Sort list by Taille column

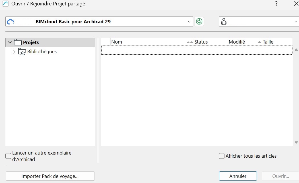point(277,42)
